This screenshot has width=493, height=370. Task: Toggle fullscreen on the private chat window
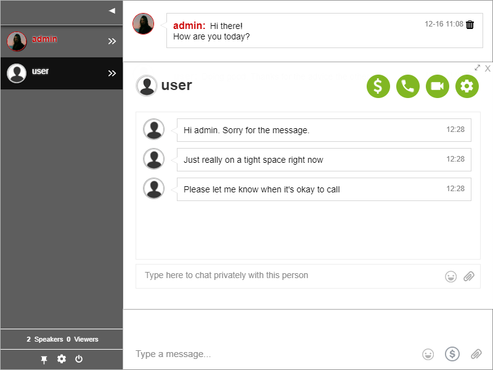coord(477,68)
